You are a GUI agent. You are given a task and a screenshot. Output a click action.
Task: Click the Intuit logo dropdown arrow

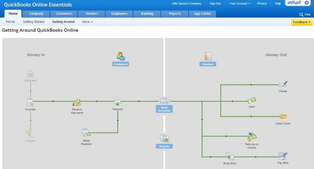[307, 3]
